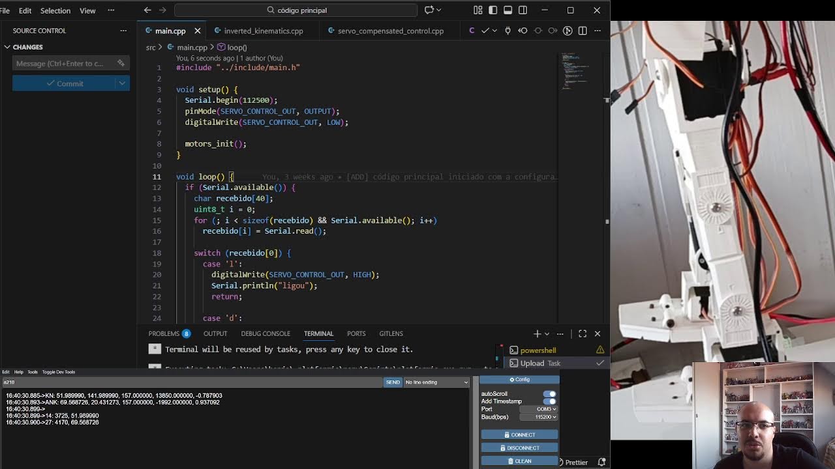
Task: Go forward with the navigation arrow
Action: point(162,10)
